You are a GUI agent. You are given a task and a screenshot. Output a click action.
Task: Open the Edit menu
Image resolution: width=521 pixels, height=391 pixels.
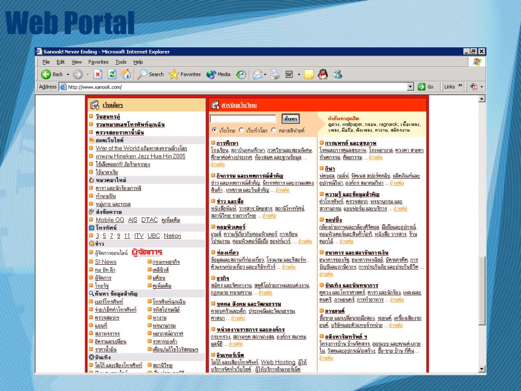(x=61, y=62)
